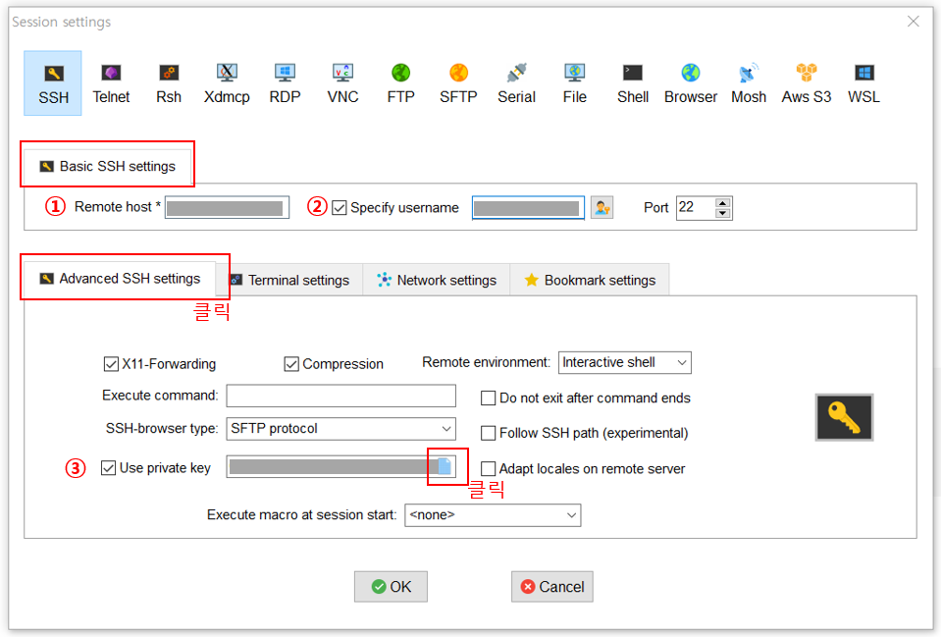The height and width of the screenshot is (637, 942).
Task: Browse for private key file icon
Action: coord(445,466)
